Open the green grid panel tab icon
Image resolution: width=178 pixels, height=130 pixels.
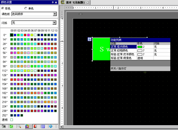coord(11,126)
